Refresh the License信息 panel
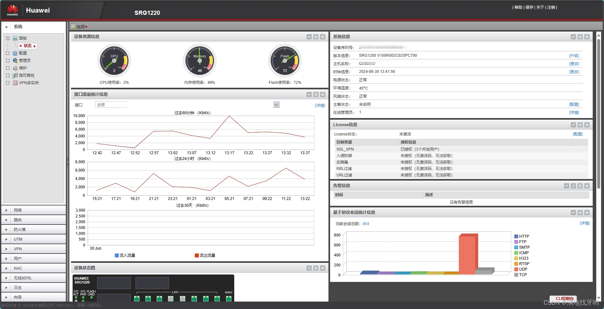 tap(580, 125)
